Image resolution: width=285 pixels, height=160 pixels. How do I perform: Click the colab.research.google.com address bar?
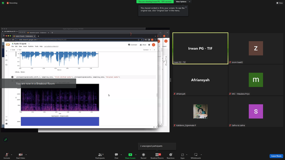[x=79, y=40]
